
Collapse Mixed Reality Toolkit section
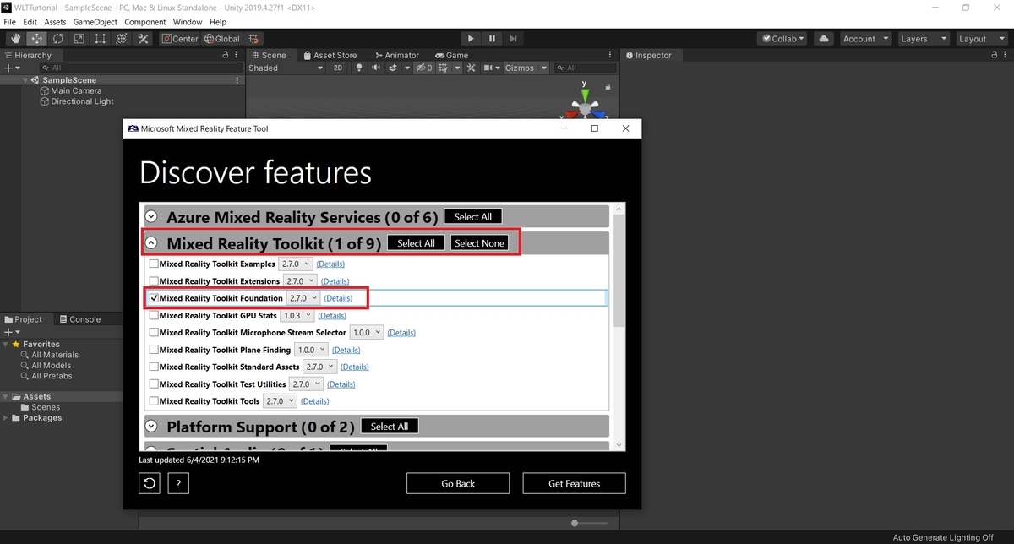pos(151,242)
